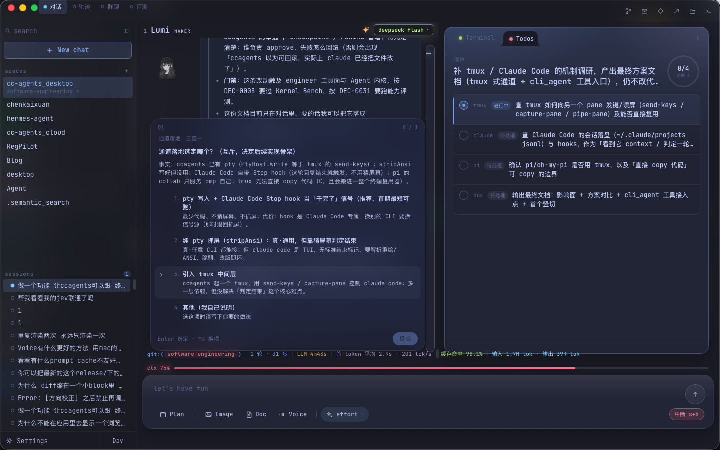
Task: Open the Settings gear in sidebar
Action: coord(9,441)
